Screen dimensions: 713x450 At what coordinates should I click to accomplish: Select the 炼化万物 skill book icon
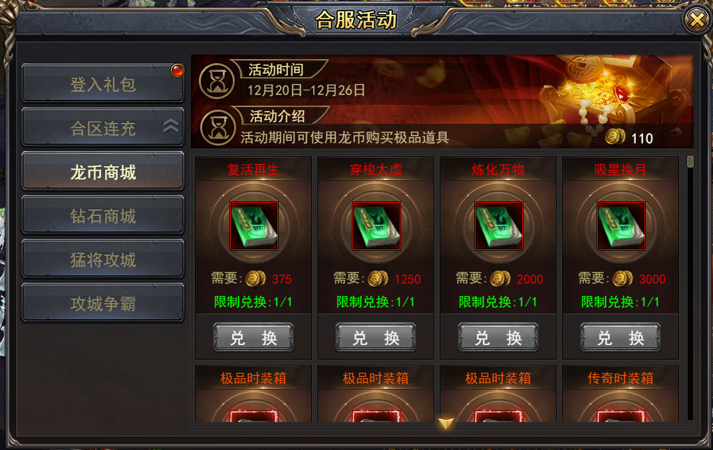(x=498, y=226)
